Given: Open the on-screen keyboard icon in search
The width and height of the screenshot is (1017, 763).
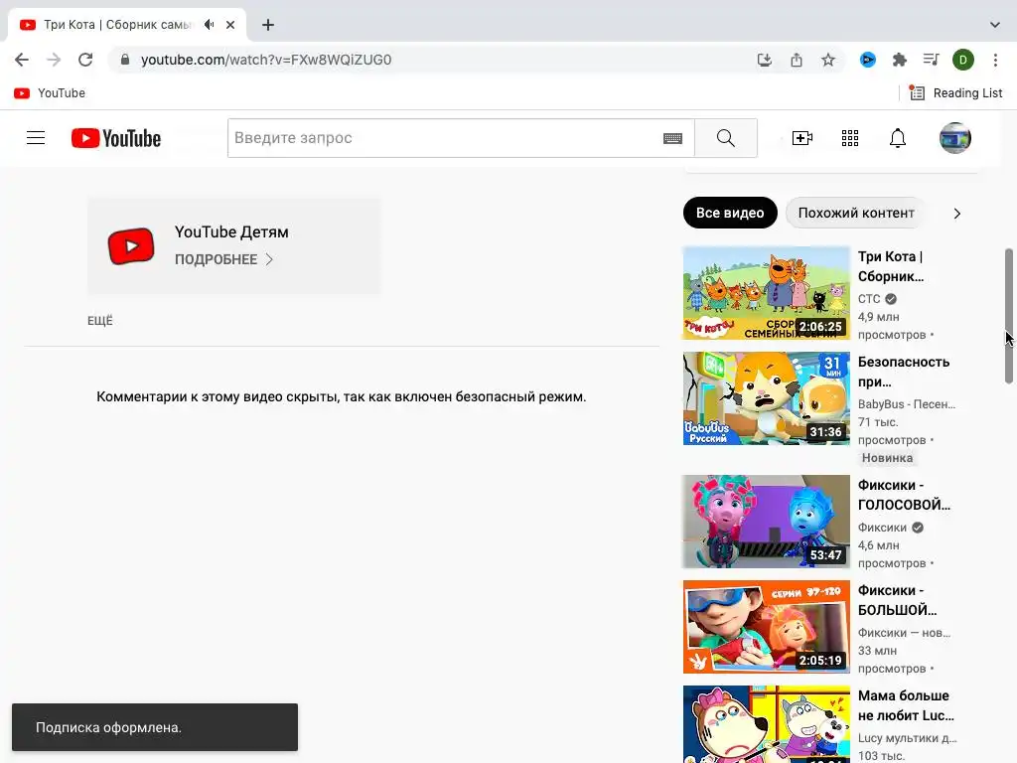Looking at the screenshot, I should coord(672,138).
